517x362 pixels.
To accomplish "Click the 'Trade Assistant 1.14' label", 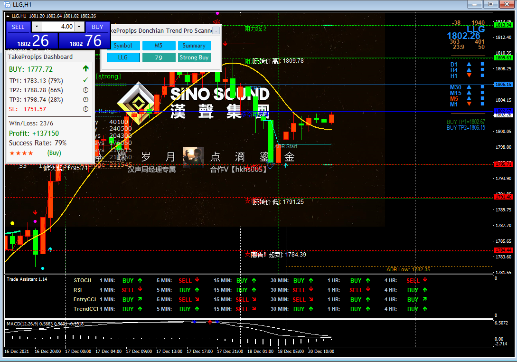I will 27,279.
